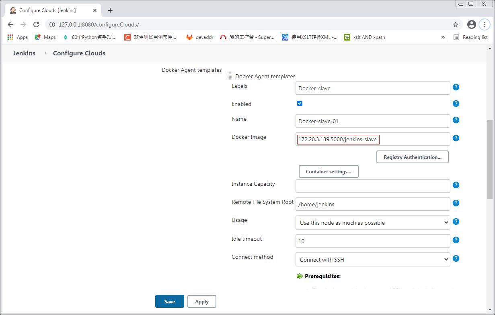This screenshot has width=495, height=315.
Task: Focus the Remote File System Root field
Action: 373,204
